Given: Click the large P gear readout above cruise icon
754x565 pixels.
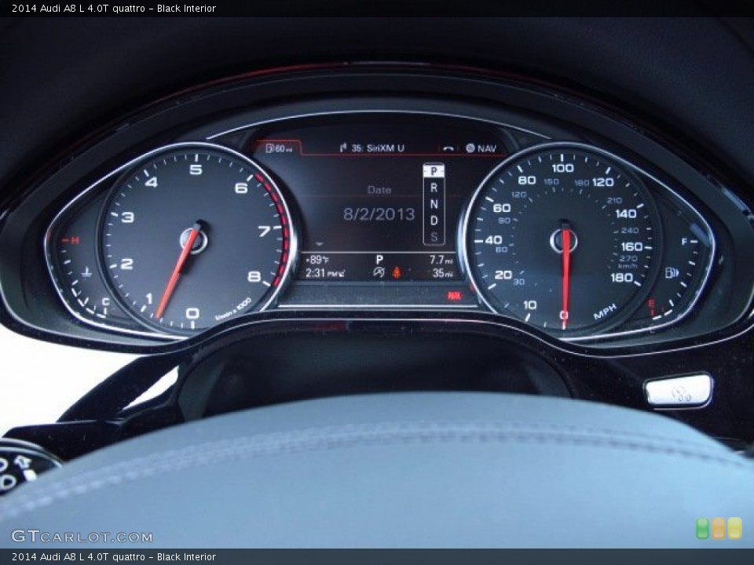Looking at the screenshot, I should [379, 260].
